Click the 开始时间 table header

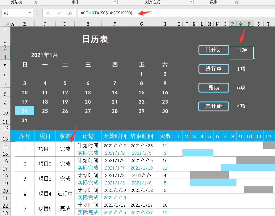coord(115,136)
